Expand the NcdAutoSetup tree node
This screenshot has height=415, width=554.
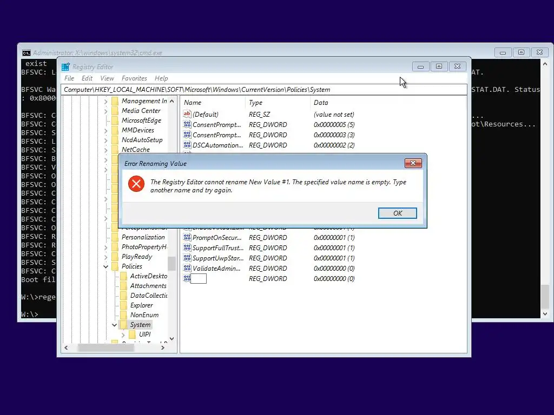point(105,140)
